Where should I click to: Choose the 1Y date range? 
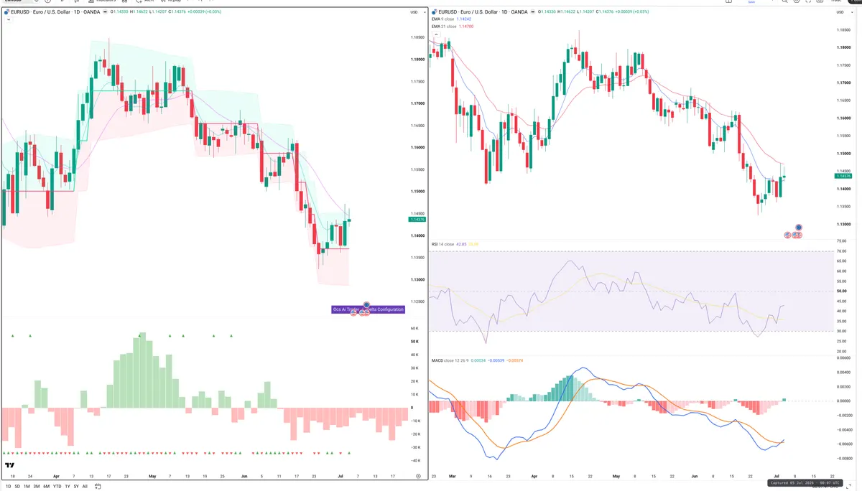(x=68, y=486)
